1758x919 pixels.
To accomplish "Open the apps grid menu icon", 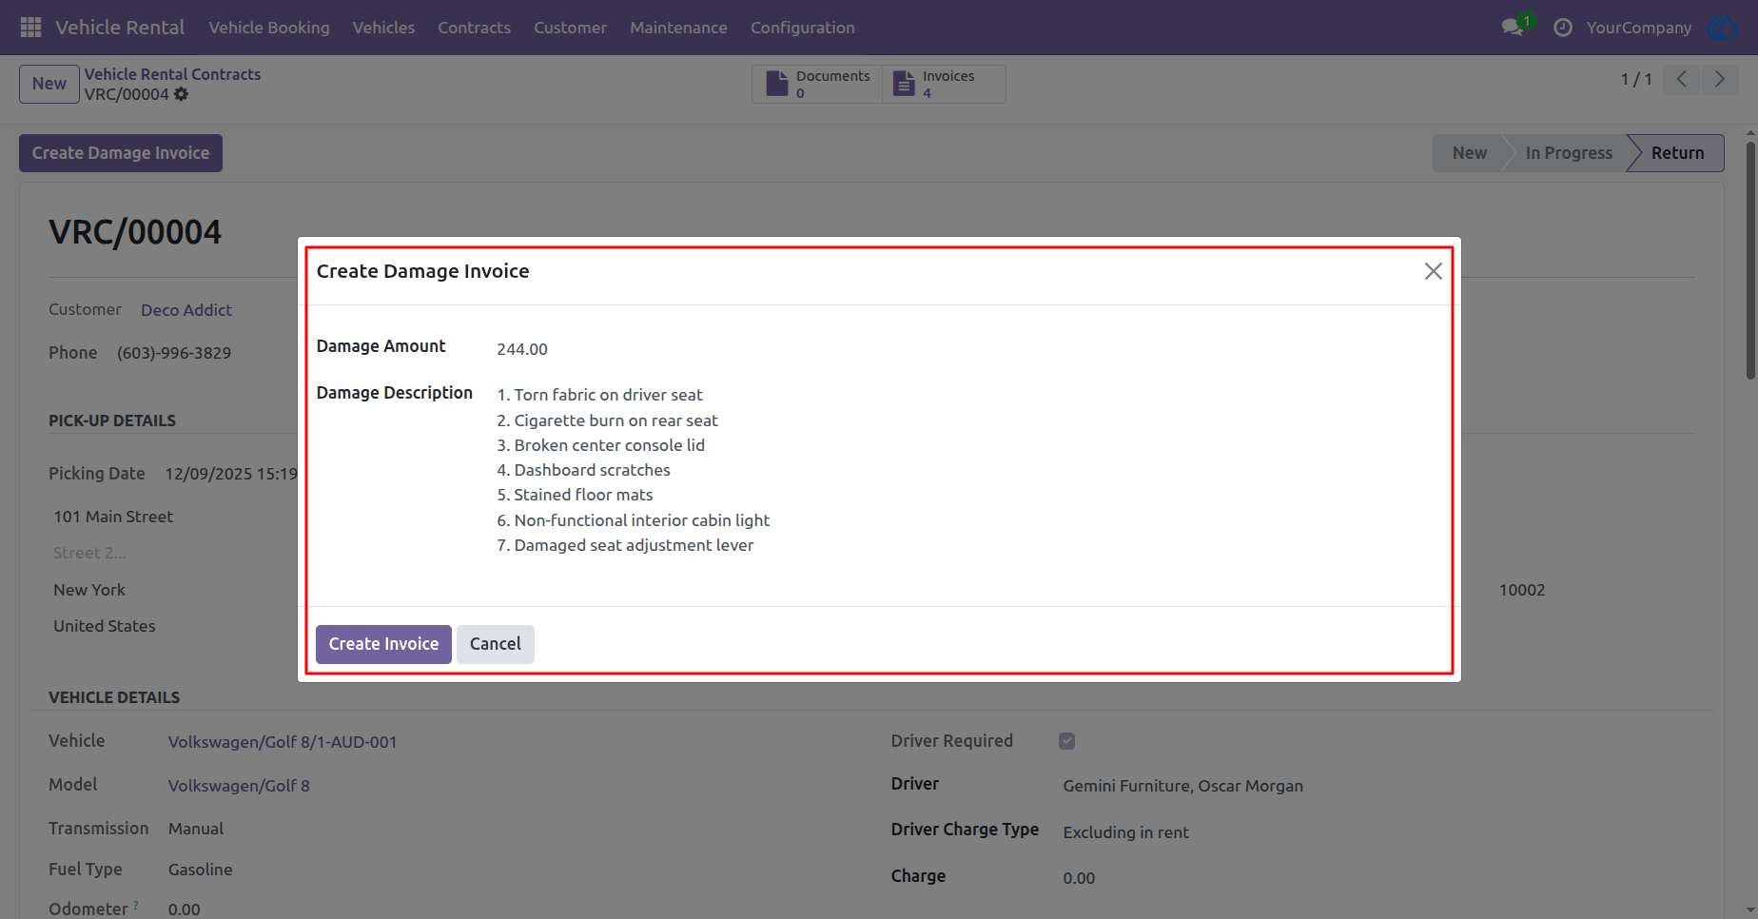I will [30, 28].
